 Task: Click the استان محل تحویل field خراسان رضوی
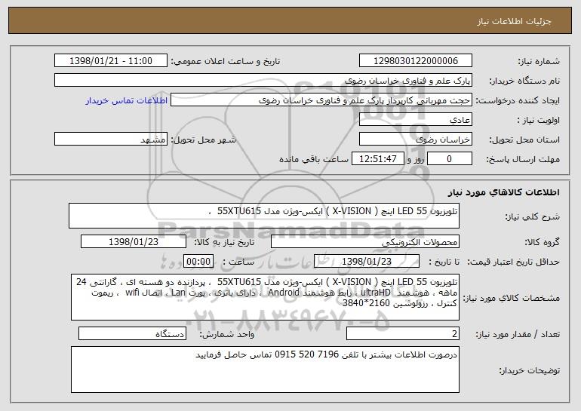[415, 140]
